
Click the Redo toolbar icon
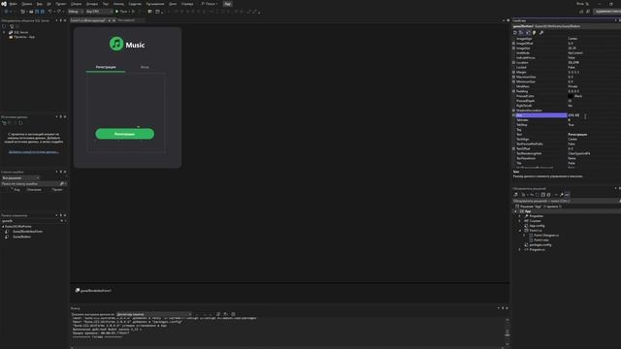(59, 12)
